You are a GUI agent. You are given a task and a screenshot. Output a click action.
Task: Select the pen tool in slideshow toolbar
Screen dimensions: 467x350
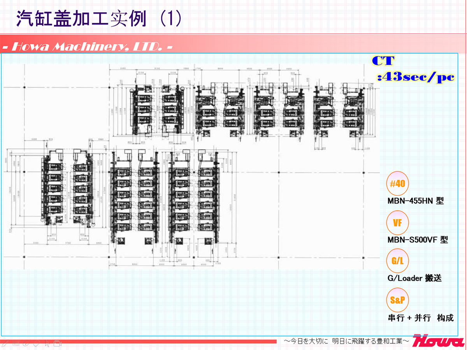tap(5, 343)
